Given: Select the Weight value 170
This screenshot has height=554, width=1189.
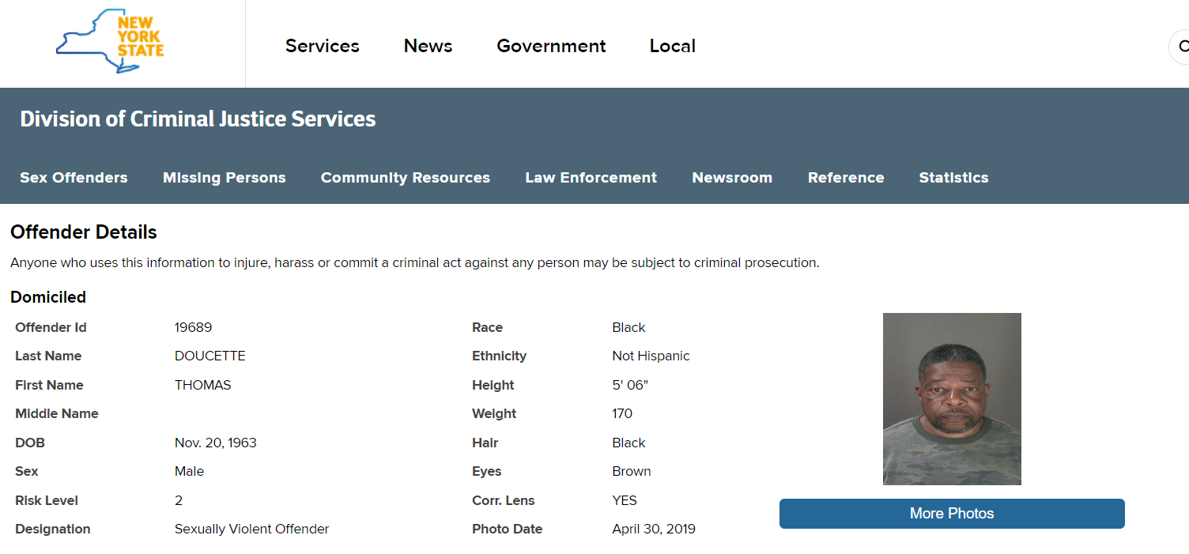Looking at the screenshot, I should pos(623,413).
